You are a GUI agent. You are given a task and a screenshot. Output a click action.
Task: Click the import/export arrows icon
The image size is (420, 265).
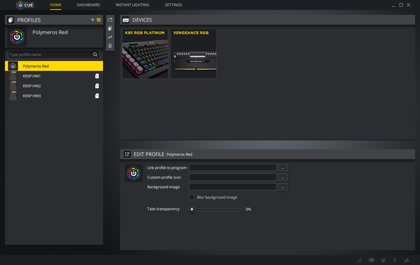pyautogui.click(x=110, y=37)
